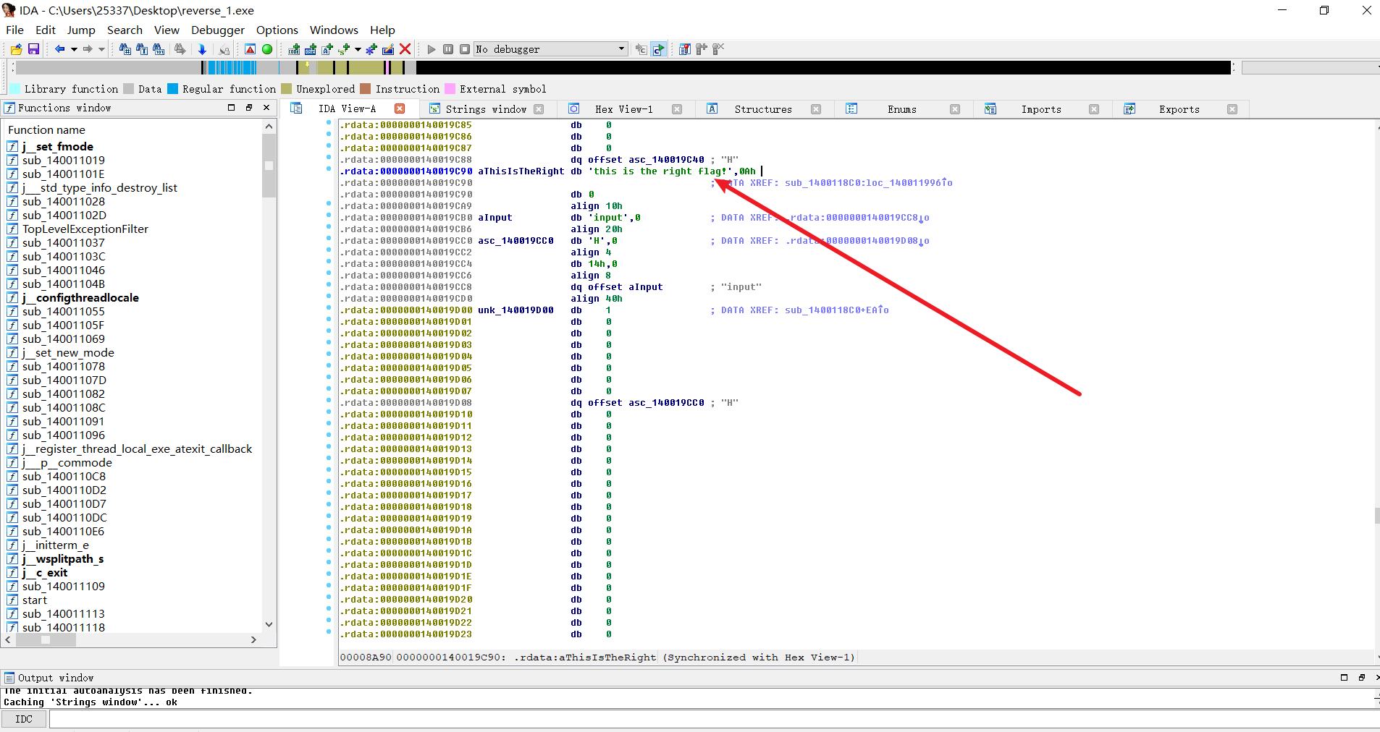1380x732 pixels.
Task: Open the Windows menu
Action: coord(334,30)
